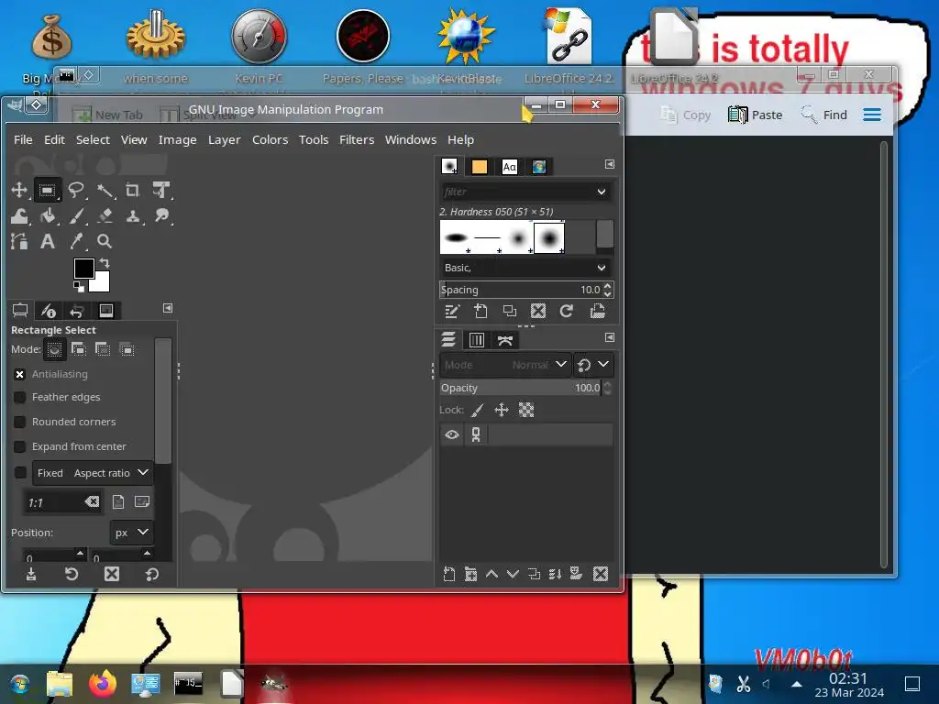Select the Eraser tool
The image size is (939, 704).
(x=105, y=216)
